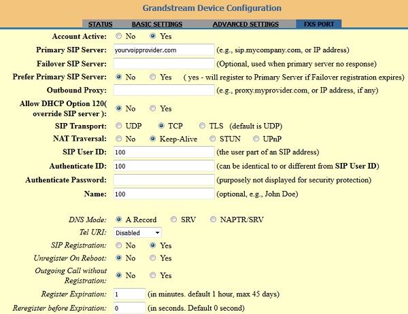
Task: Click the DNS Mode label
Action: tap(88, 220)
